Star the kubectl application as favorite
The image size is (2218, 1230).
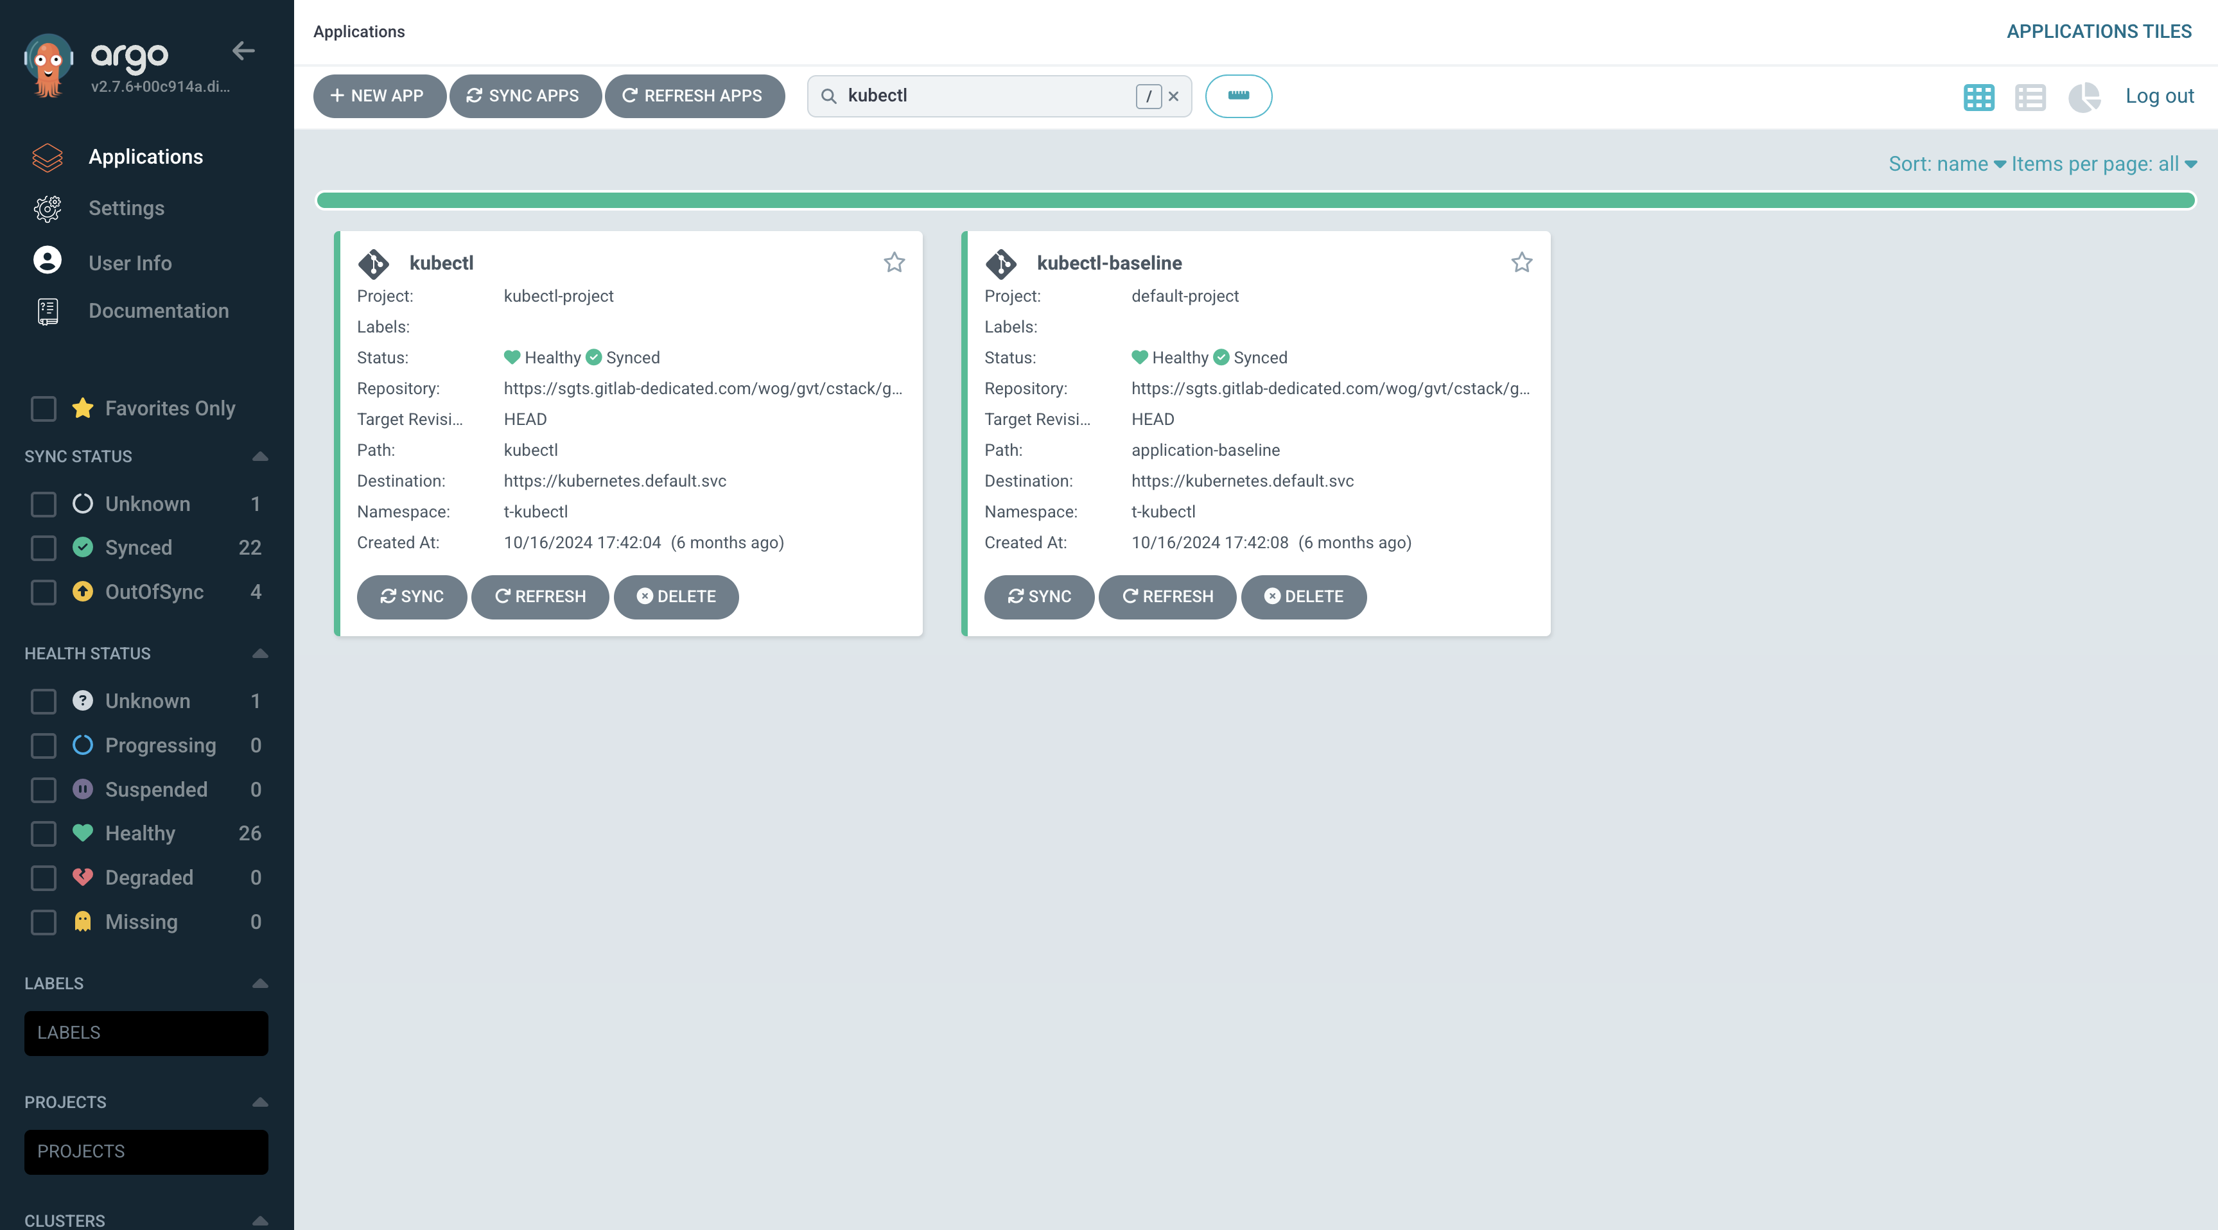coord(894,263)
